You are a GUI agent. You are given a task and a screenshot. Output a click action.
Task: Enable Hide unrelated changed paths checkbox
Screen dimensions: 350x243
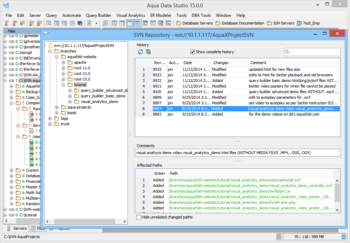(x=139, y=217)
